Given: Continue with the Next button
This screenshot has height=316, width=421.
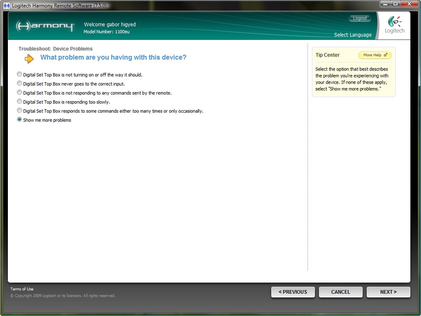Looking at the screenshot, I should click(388, 292).
